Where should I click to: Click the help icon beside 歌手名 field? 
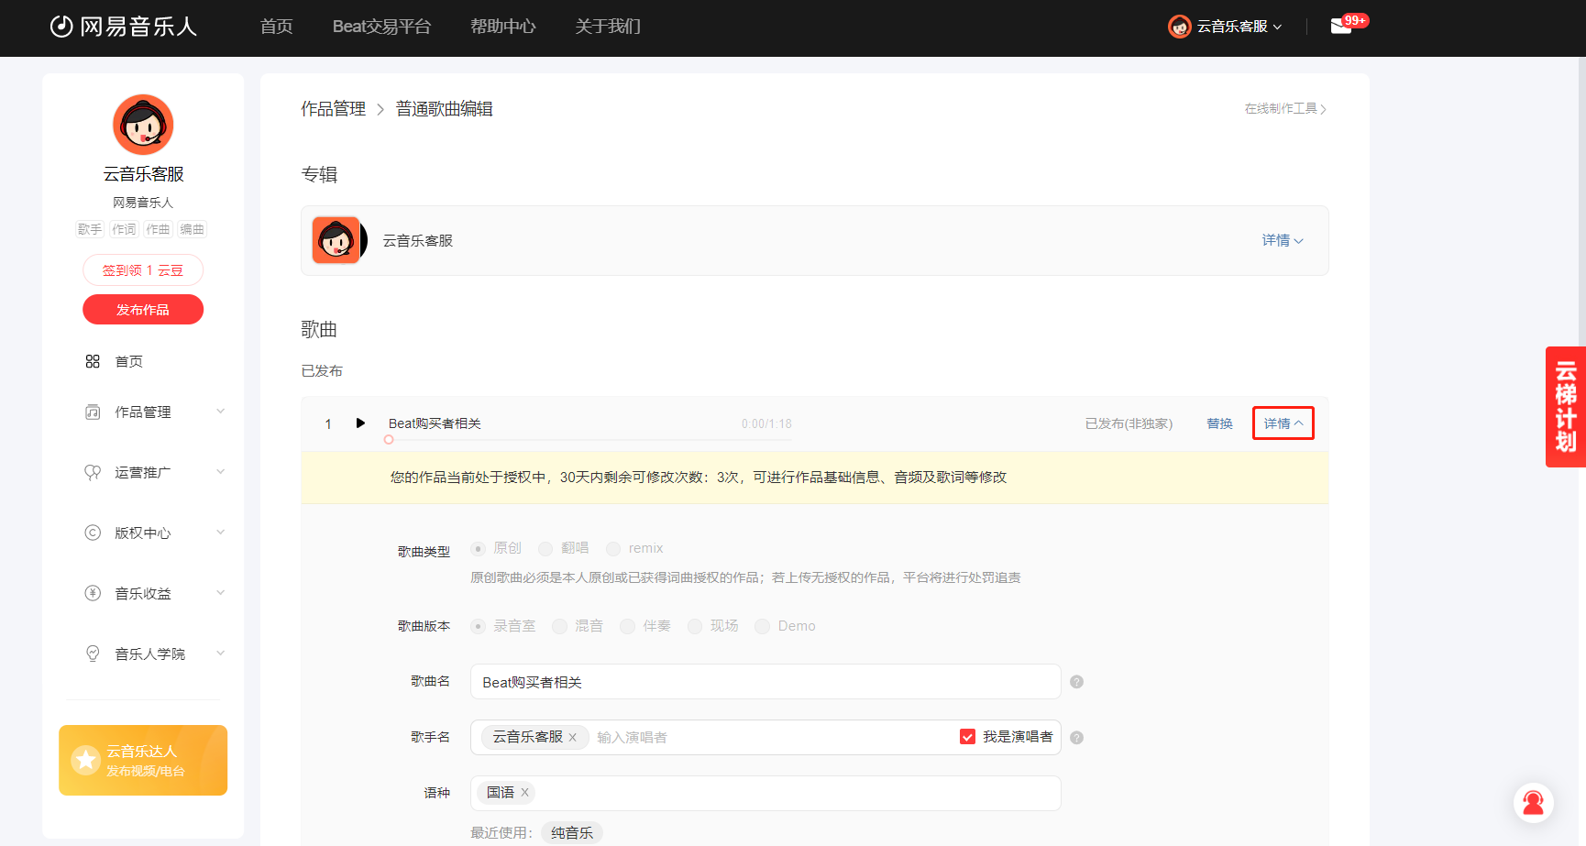1076,738
